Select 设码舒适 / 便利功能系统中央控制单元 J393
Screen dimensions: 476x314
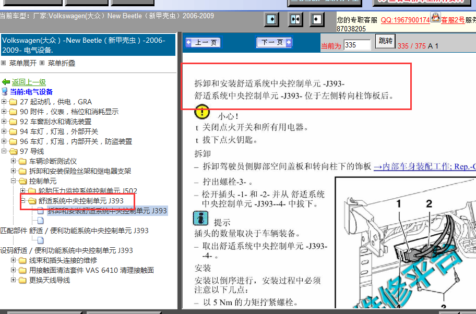tap(66, 250)
